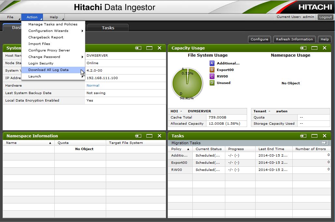
Task: Sort by Progress column header
Action: coord(240,149)
